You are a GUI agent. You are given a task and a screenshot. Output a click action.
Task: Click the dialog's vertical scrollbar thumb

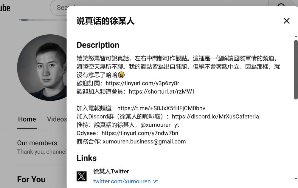tap(296, 70)
